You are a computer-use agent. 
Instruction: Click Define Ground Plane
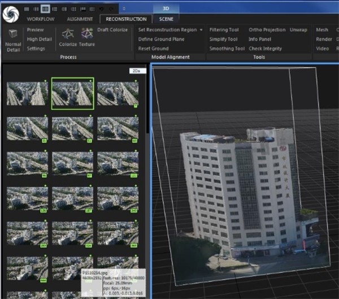point(161,39)
